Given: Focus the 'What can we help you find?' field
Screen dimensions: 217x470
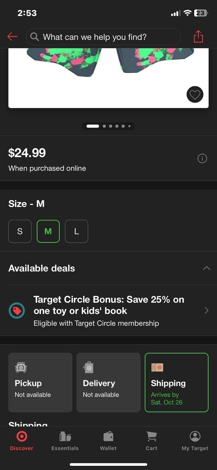Looking at the screenshot, I should pos(103,37).
